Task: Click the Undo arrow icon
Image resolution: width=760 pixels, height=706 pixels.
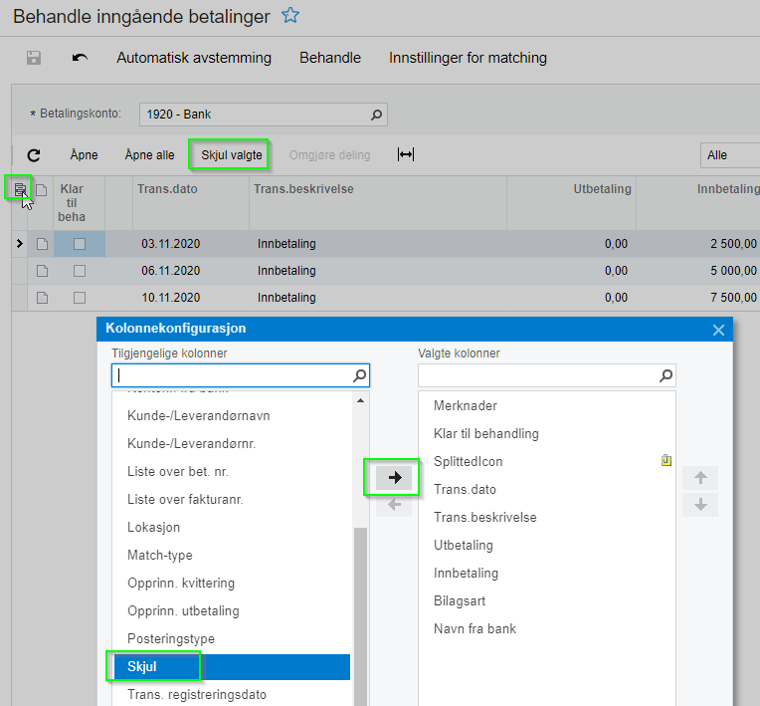Action: [80, 58]
